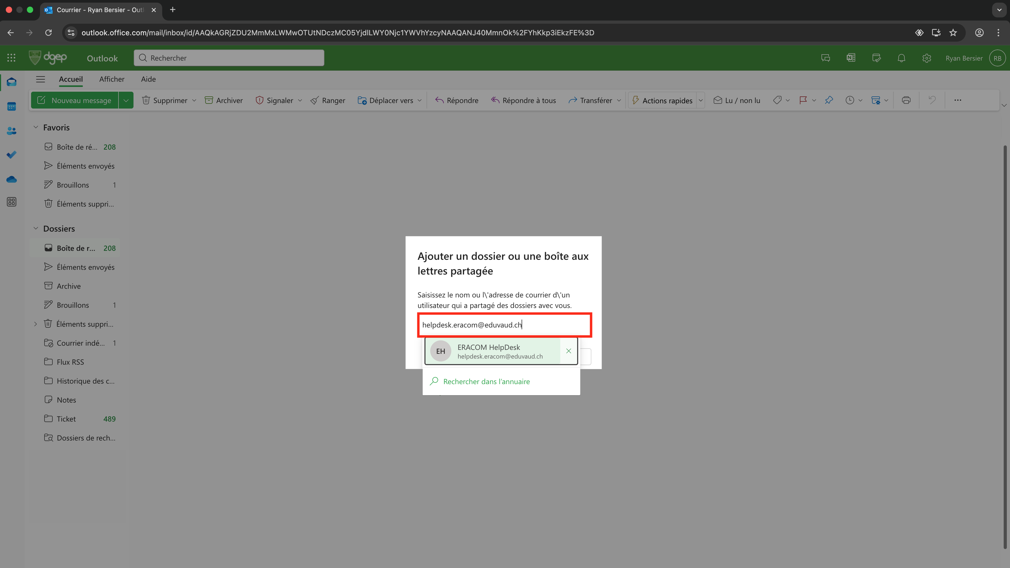Screen dimensions: 1010x568
Task: Click the rules mailbox-gear toolbar icon
Action: pyautogui.click(x=875, y=100)
